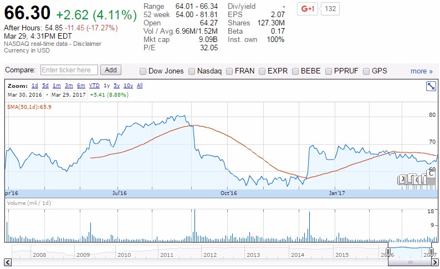440x269 pixels.
Task: Click the Beta value 0.17
Action: (x=278, y=31)
